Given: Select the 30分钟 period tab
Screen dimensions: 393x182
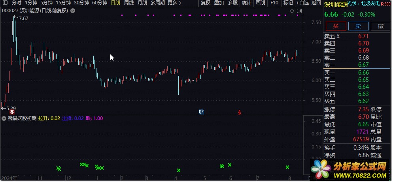Looking at the screenshot, I should (81, 3).
